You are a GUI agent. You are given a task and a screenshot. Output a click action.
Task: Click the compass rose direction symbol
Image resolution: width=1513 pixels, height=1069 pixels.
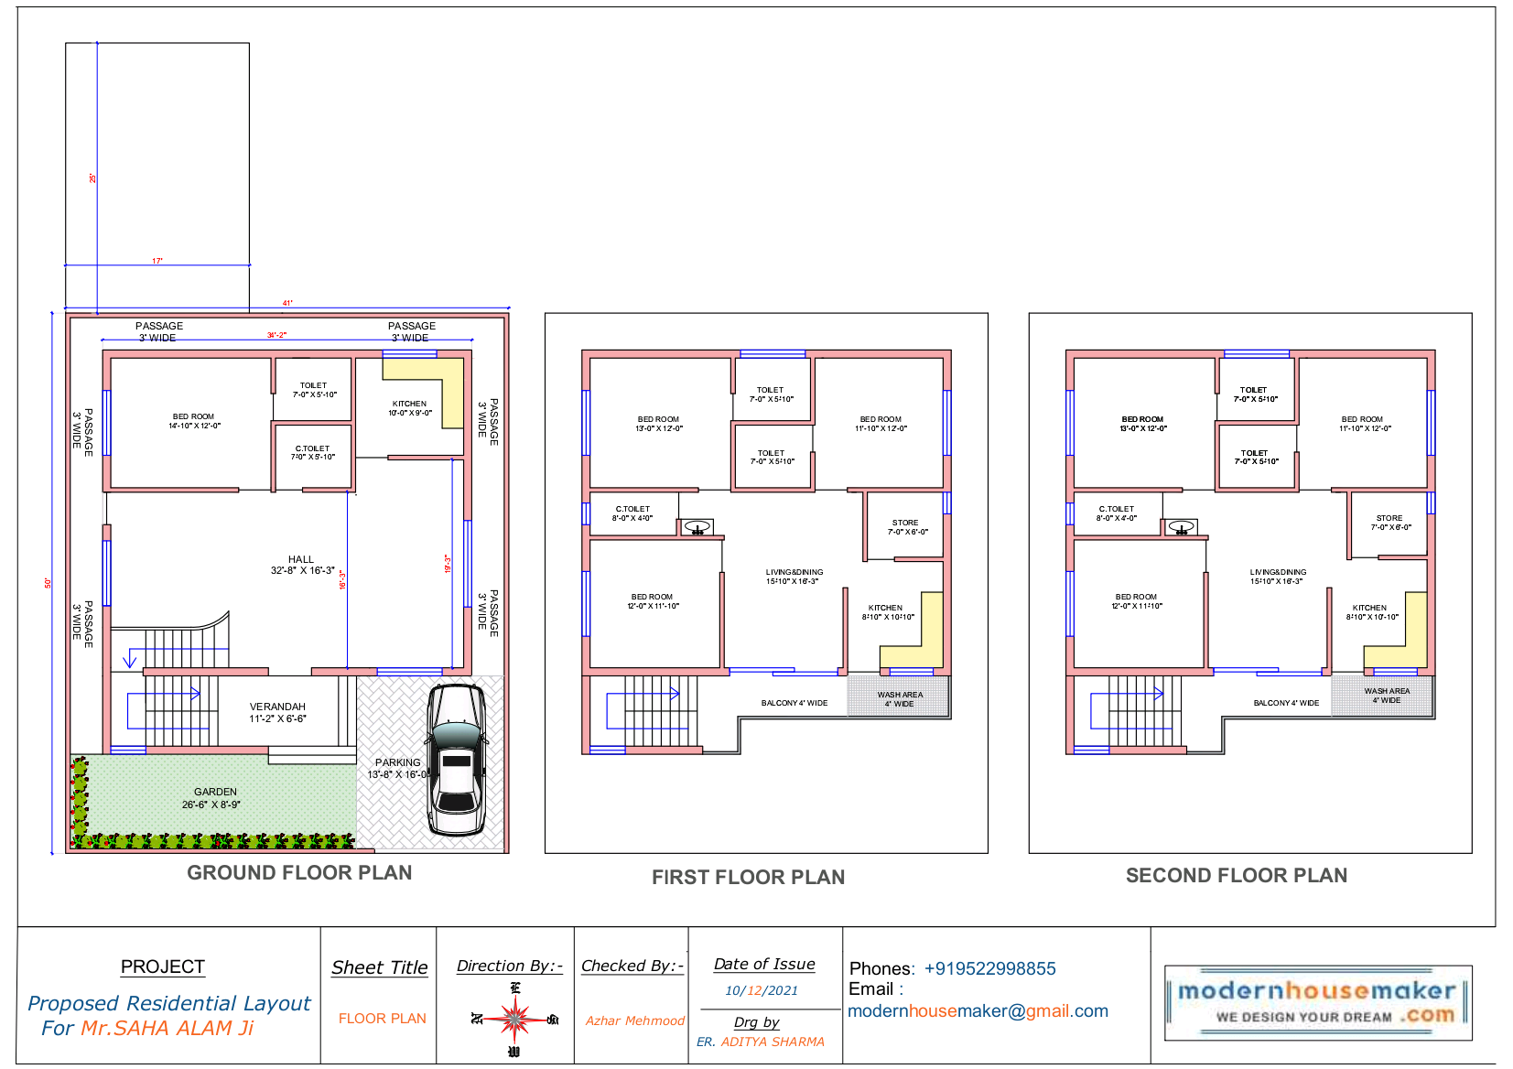tap(514, 1019)
